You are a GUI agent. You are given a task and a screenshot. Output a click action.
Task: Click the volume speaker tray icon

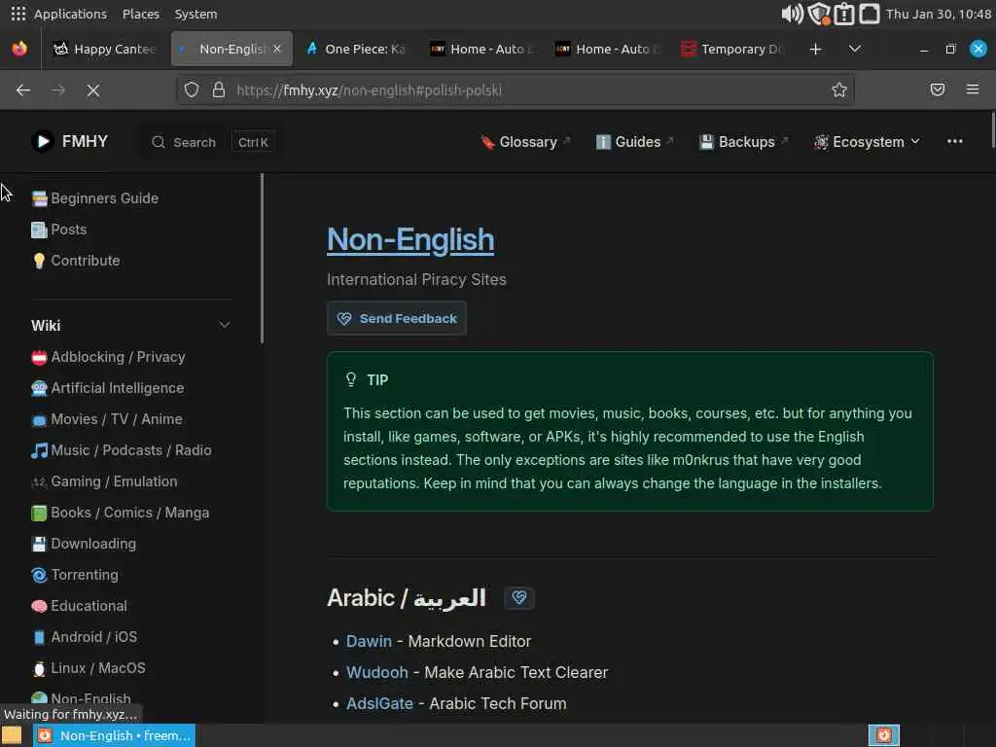[792, 14]
